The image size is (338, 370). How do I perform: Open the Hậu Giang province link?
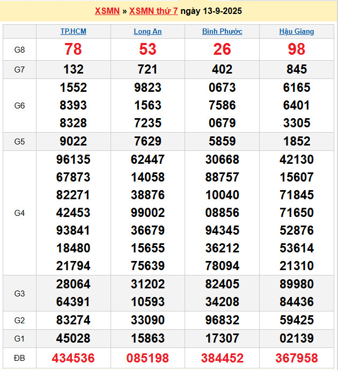point(297,32)
